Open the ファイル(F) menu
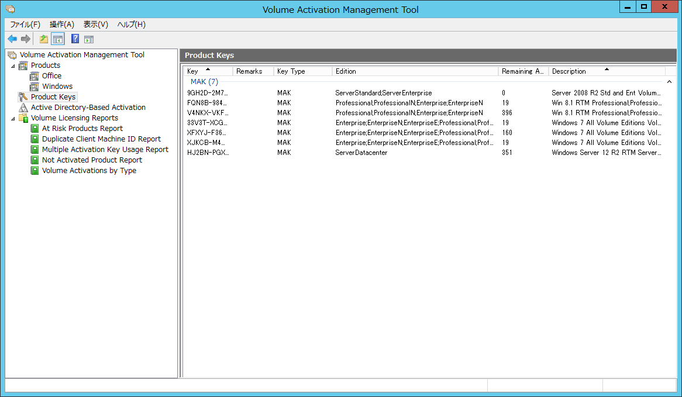This screenshot has height=397, width=682. click(25, 25)
